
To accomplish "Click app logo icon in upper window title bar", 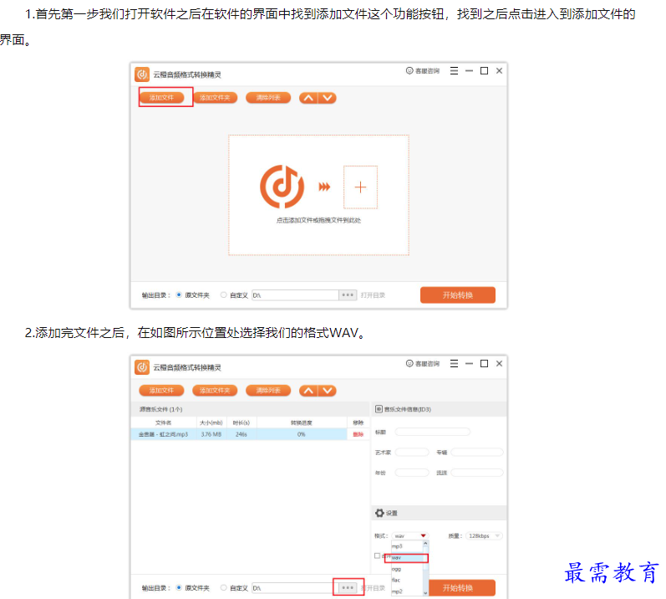I will (x=142, y=74).
